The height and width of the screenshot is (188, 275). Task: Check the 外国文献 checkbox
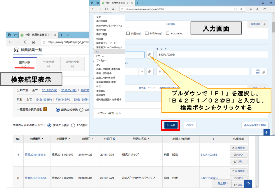point(128,33)
